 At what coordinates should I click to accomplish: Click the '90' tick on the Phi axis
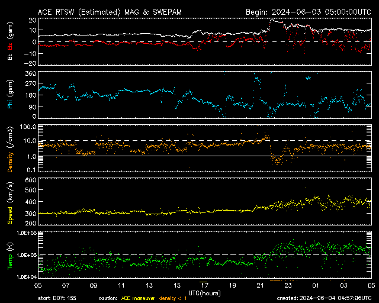point(33,107)
